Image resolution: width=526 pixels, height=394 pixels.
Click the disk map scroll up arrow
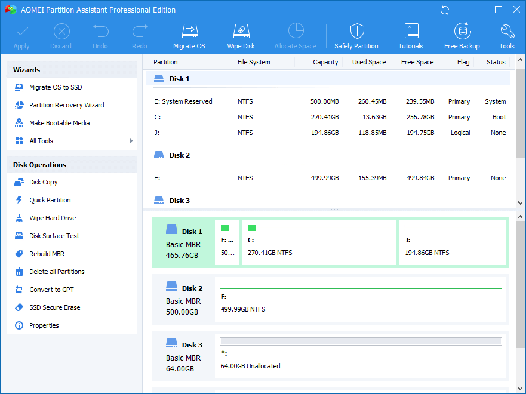520,217
